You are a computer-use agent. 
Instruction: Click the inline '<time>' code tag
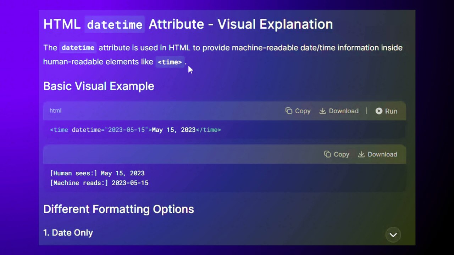170,62
